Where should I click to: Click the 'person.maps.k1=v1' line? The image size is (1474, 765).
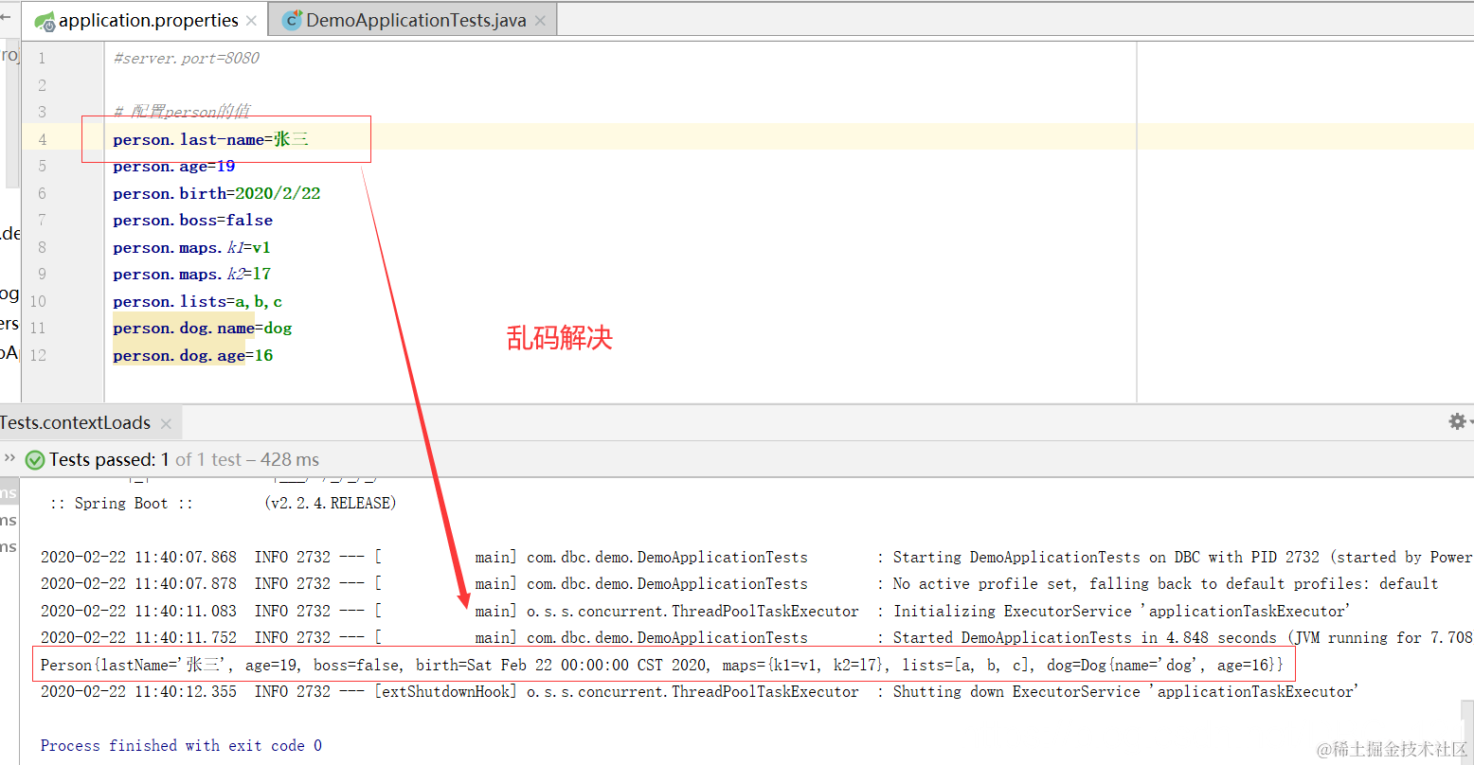pos(192,248)
